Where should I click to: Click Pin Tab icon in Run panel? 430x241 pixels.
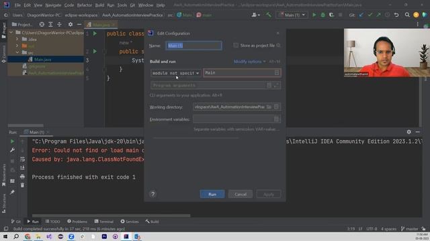[x=12, y=192]
